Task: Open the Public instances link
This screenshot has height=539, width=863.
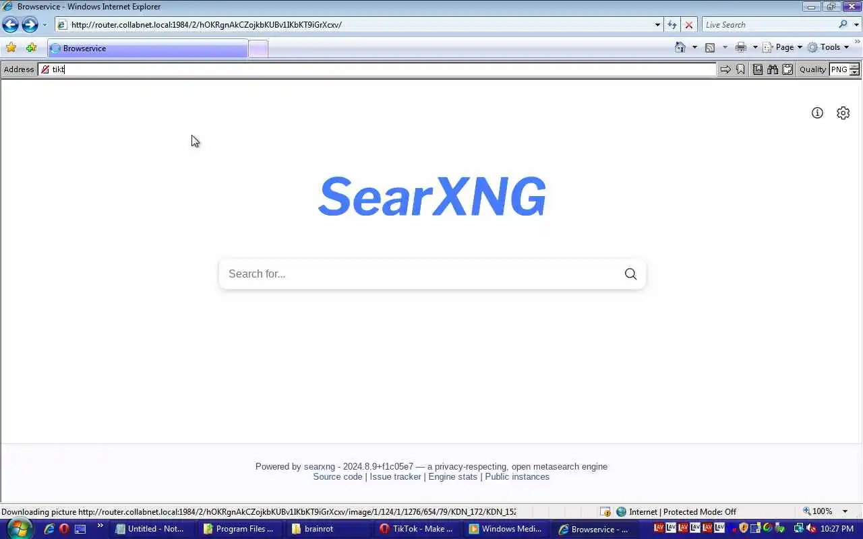Action: pyautogui.click(x=517, y=476)
